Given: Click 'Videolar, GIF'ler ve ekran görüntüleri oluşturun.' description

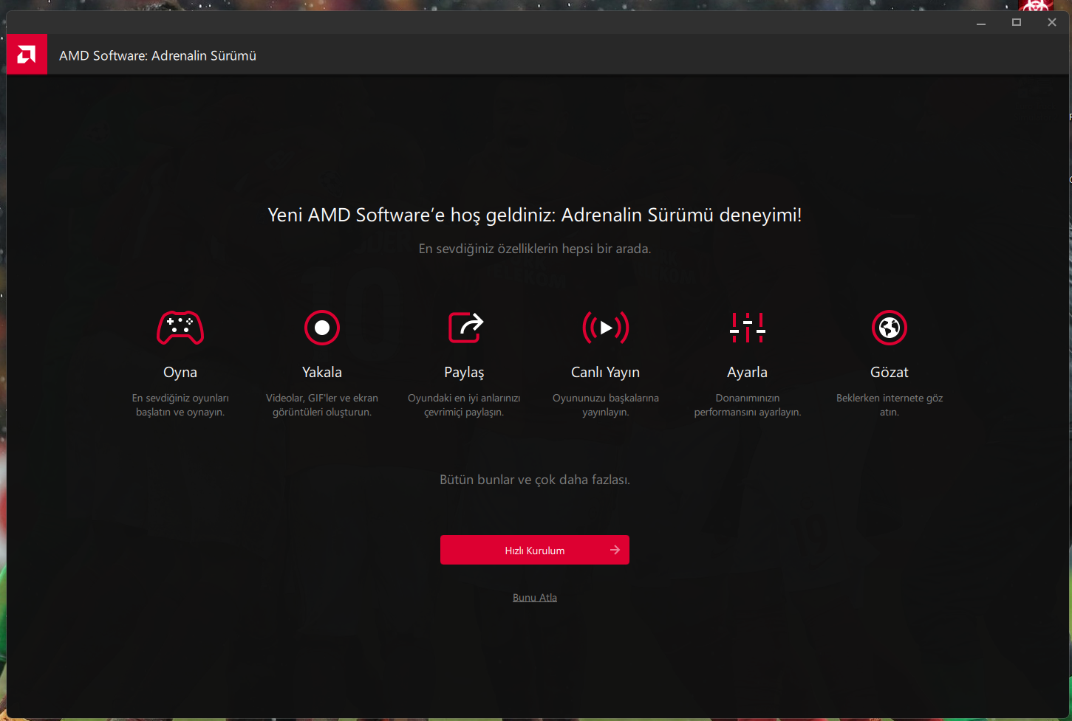Looking at the screenshot, I should pyautogui.click(x=322, y=405).
